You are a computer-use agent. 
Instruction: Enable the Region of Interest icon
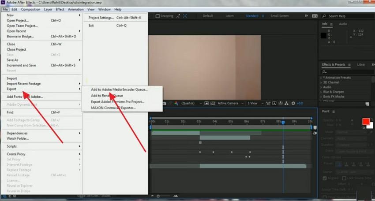point(206,103)
